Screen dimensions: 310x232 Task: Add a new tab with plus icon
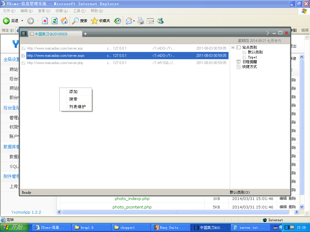85,34
